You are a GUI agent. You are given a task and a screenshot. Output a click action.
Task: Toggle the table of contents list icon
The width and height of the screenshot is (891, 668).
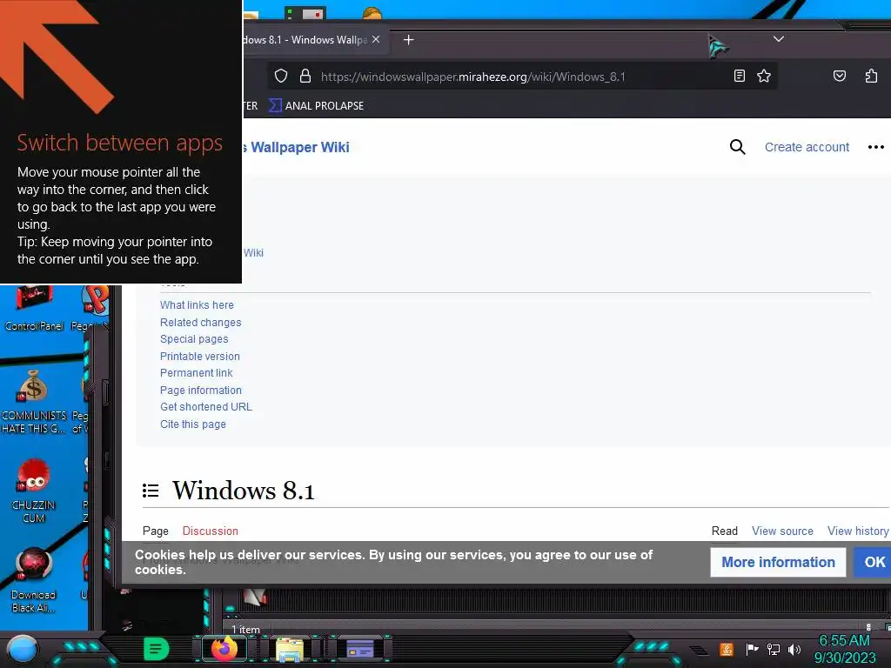pyautogui.click(x=151, y=491)
